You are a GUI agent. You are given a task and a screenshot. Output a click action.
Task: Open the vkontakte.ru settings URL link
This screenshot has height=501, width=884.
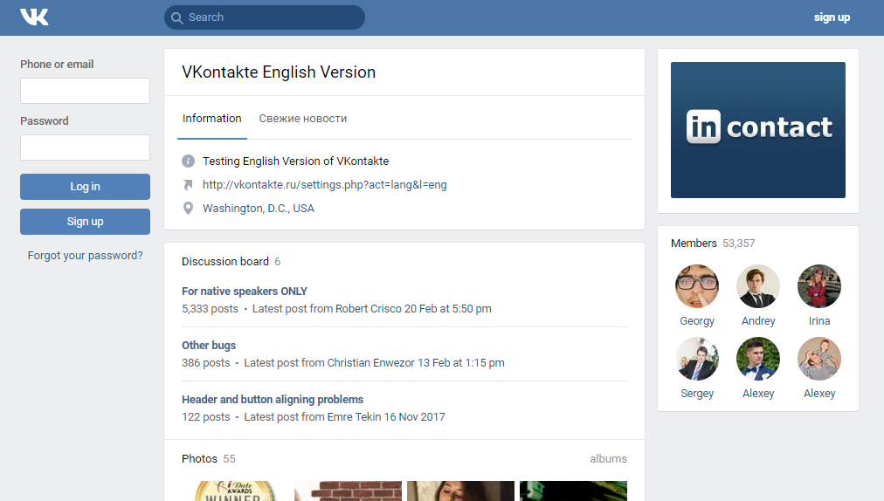pyautogui.click(x=325, y=185)
